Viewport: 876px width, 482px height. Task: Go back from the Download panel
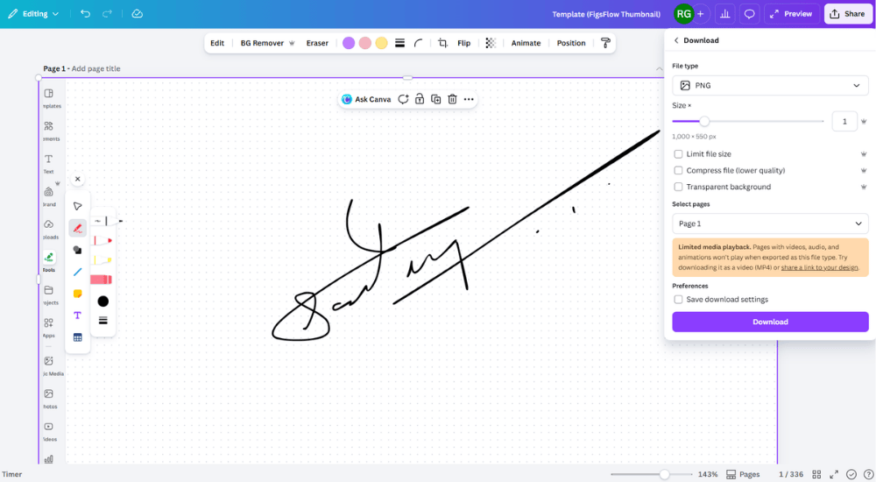(676, 40)
